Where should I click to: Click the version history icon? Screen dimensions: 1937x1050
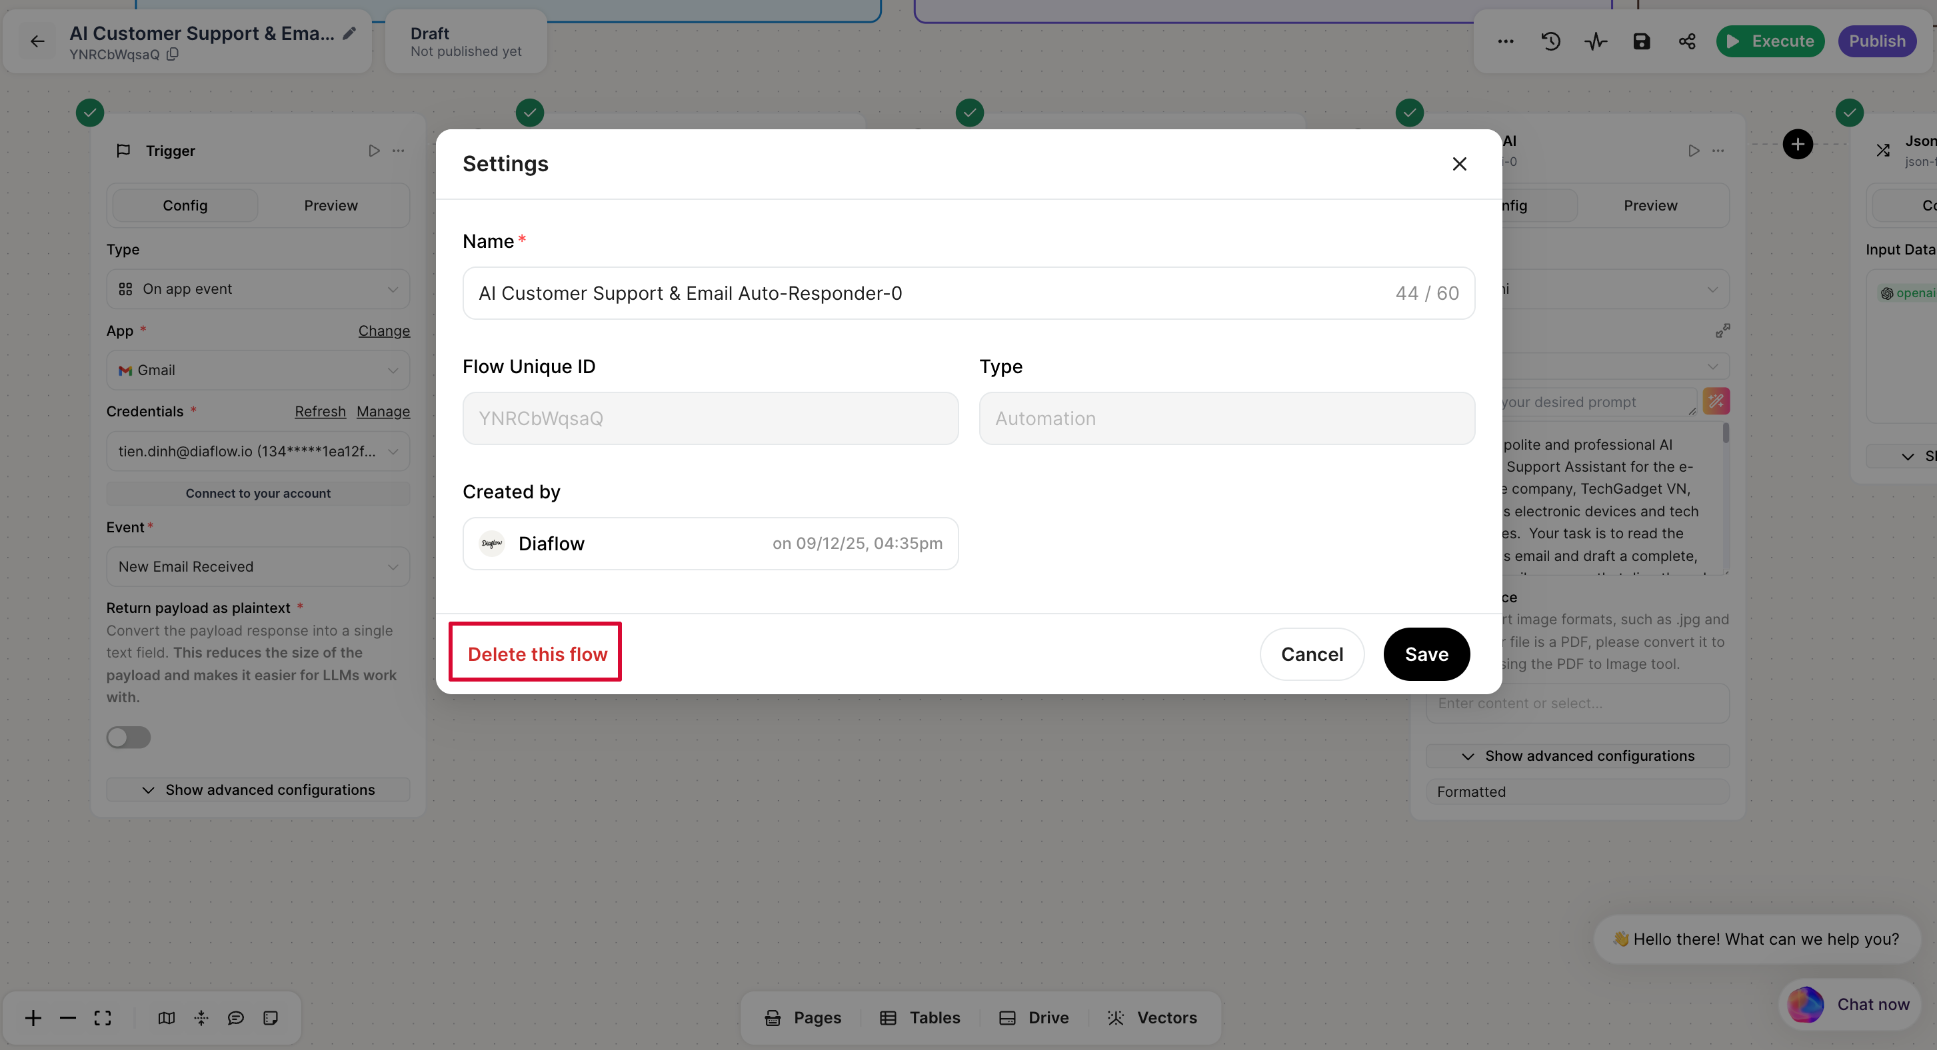point(1550,41)
